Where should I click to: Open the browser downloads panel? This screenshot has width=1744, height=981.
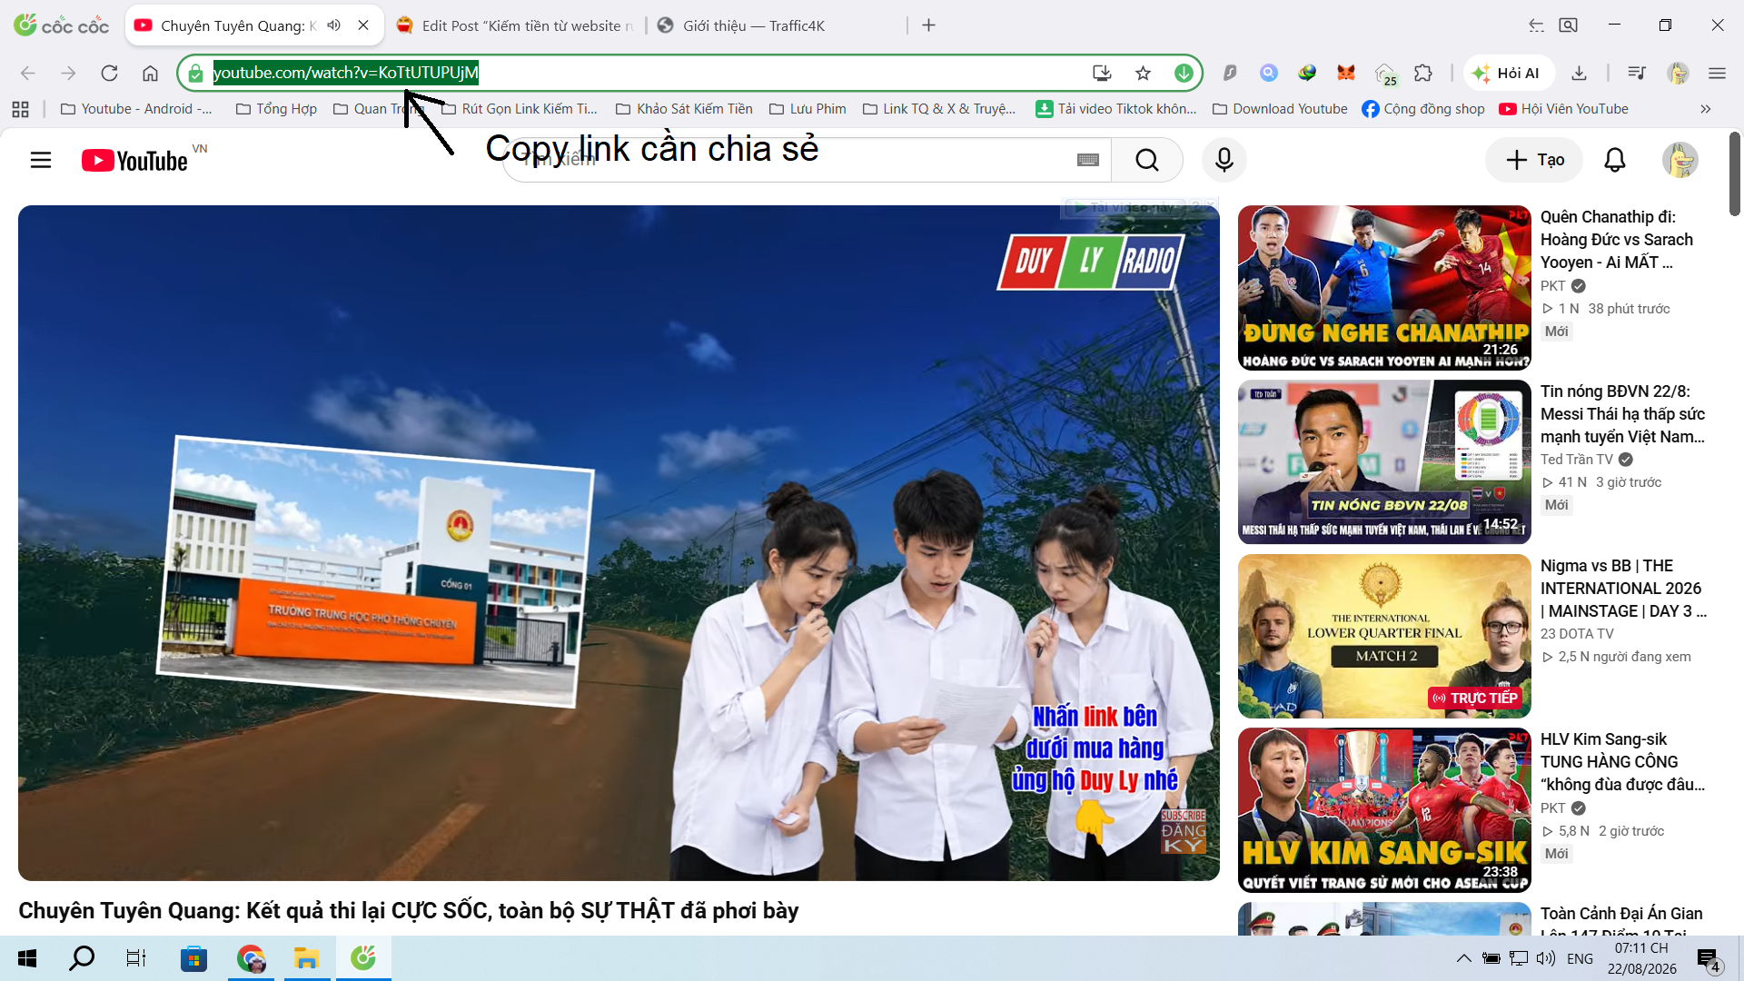[1579, 73]
